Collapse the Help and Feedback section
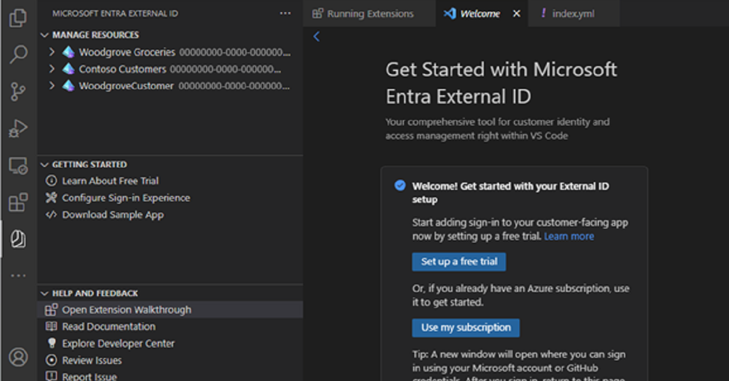The image size is (729, 381). [44, 293]
